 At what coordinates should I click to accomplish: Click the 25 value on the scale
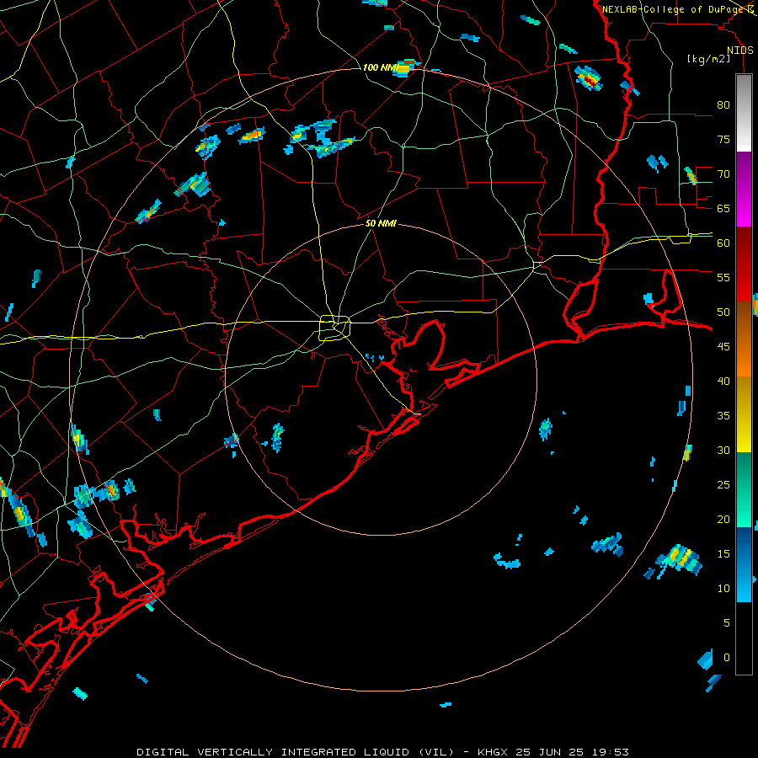coord(723,485)
